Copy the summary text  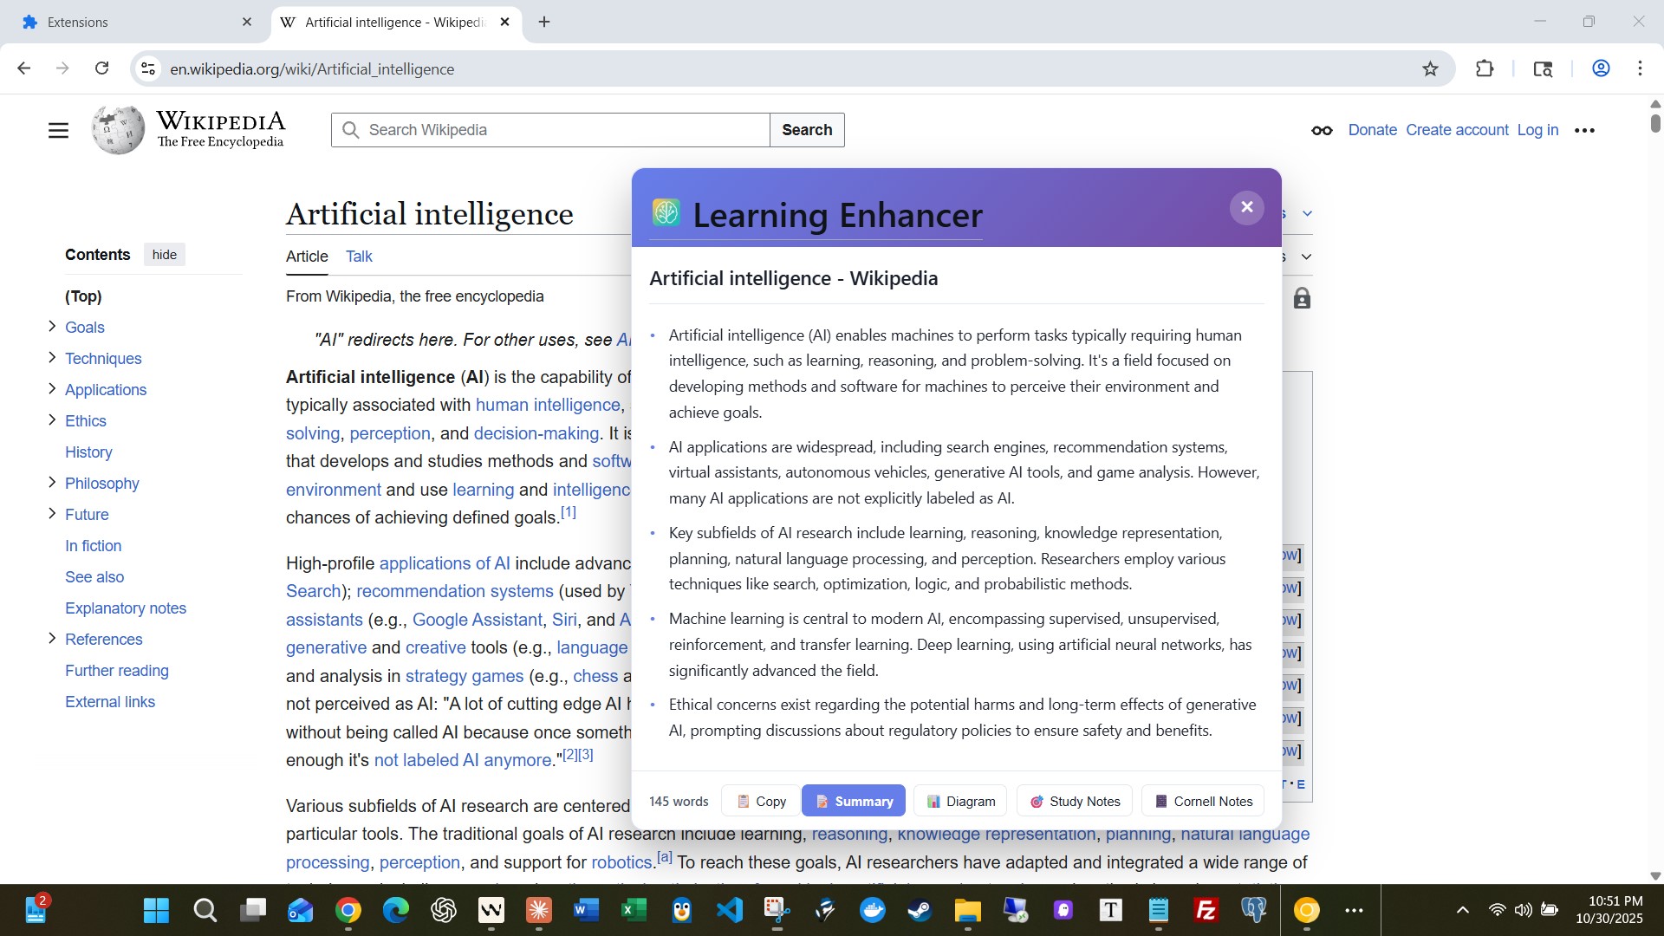(761, 801)
